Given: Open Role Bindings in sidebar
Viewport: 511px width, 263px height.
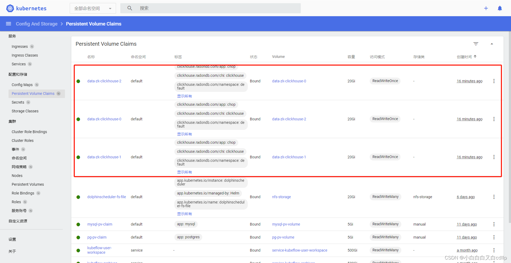Looking at the screenshot, I should 23,193.
